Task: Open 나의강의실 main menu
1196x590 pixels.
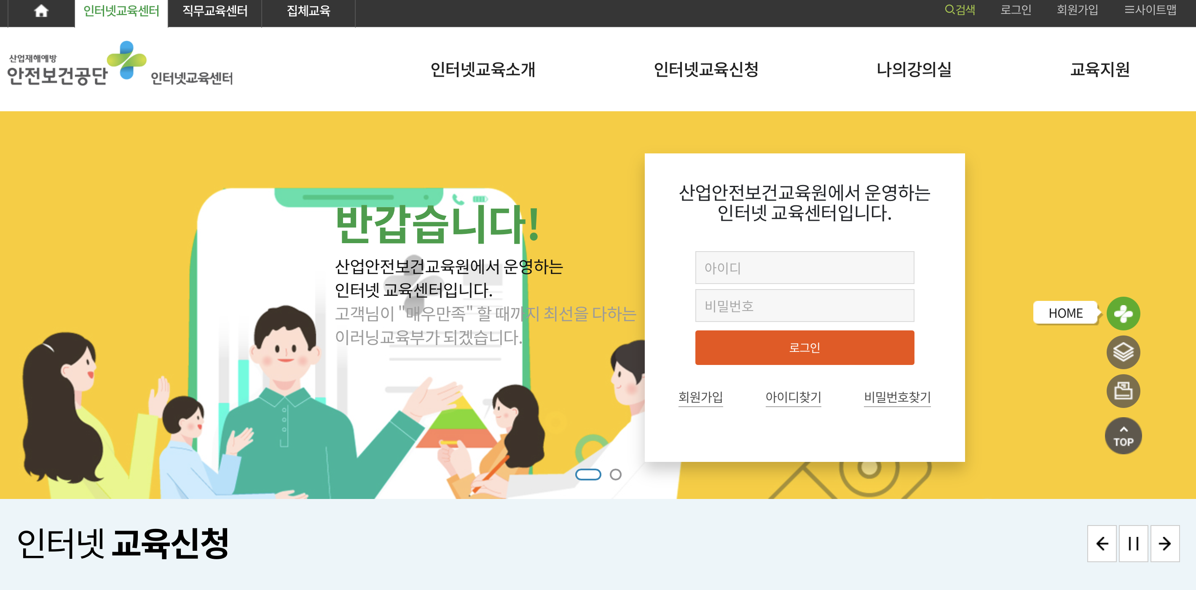Action: click(x=913, y=70)
